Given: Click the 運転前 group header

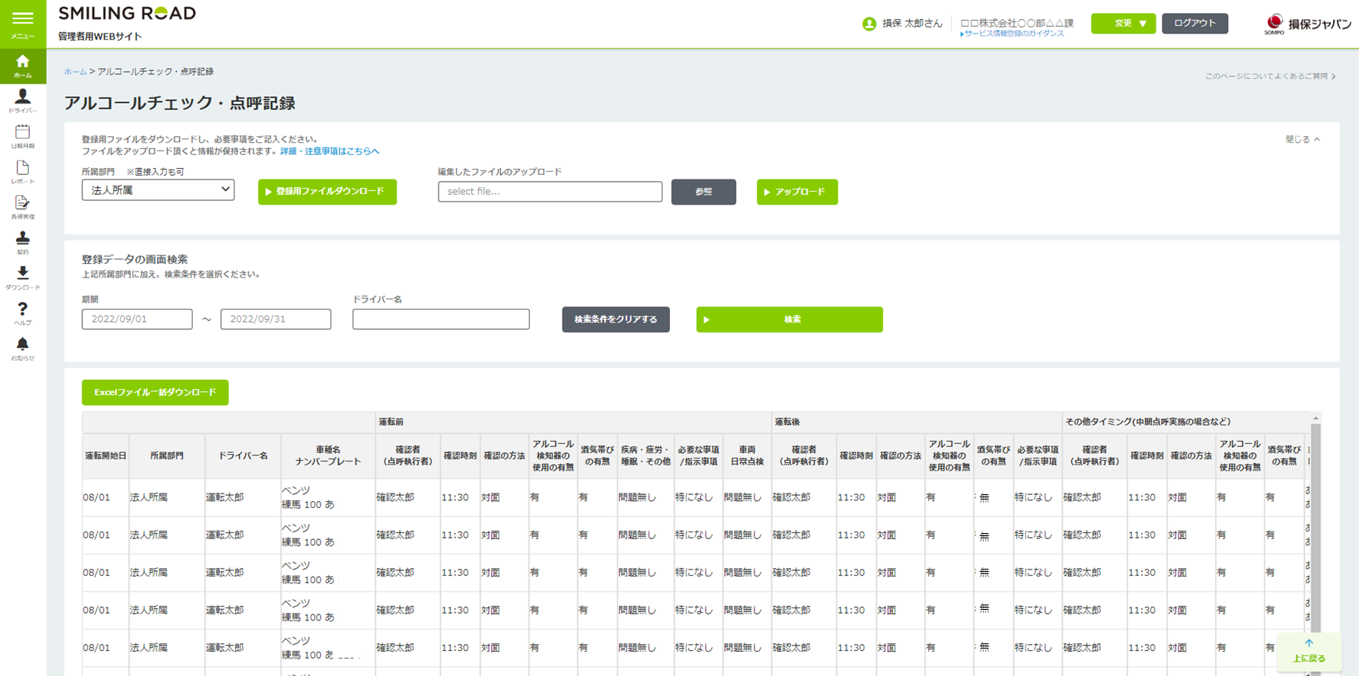Looking at the screenshot, I should pos(573,422).
